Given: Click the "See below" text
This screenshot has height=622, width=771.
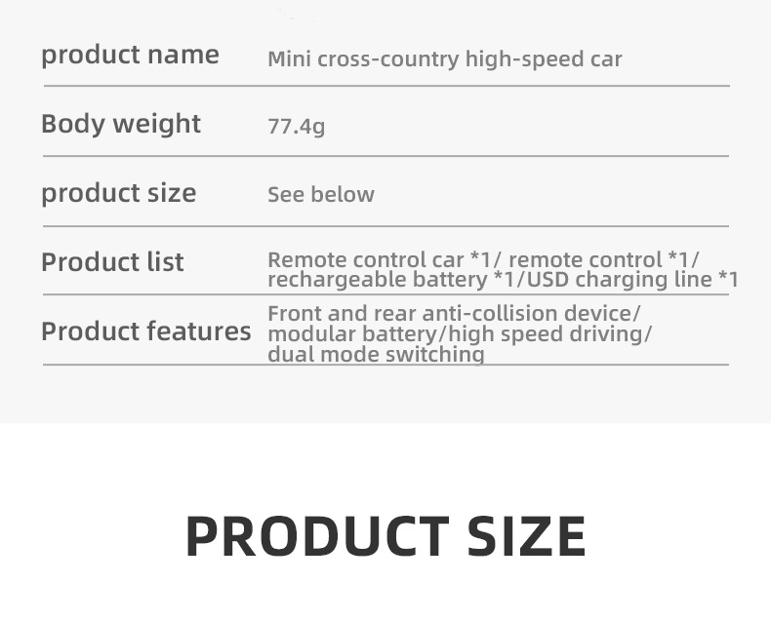Looking at the screenshot, I should (x=320, y=195).
